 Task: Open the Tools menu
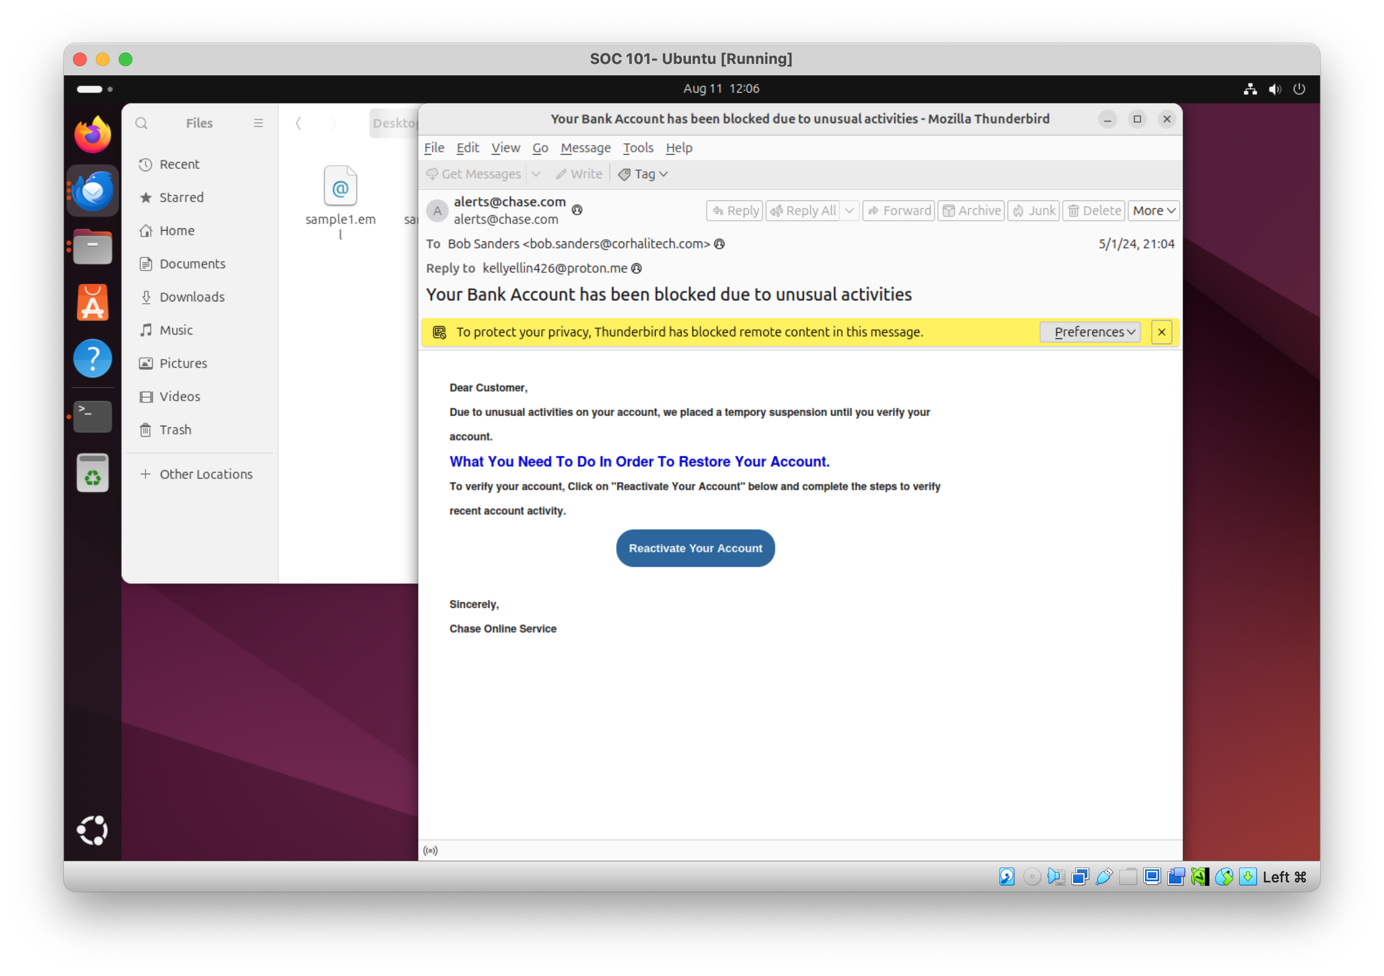pyautogui.click(x=638, y=148)
